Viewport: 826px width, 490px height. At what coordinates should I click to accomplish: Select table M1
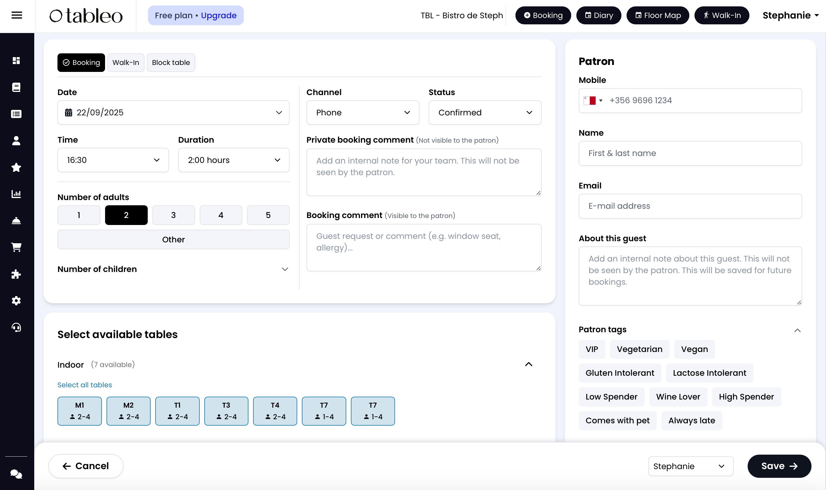(79, 411)
